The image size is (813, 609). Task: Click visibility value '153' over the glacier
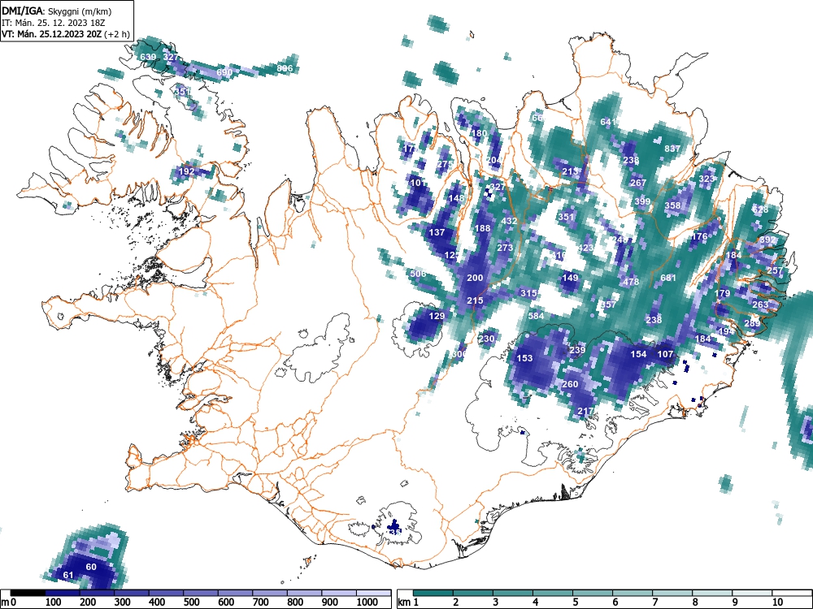tap(524, 358)
